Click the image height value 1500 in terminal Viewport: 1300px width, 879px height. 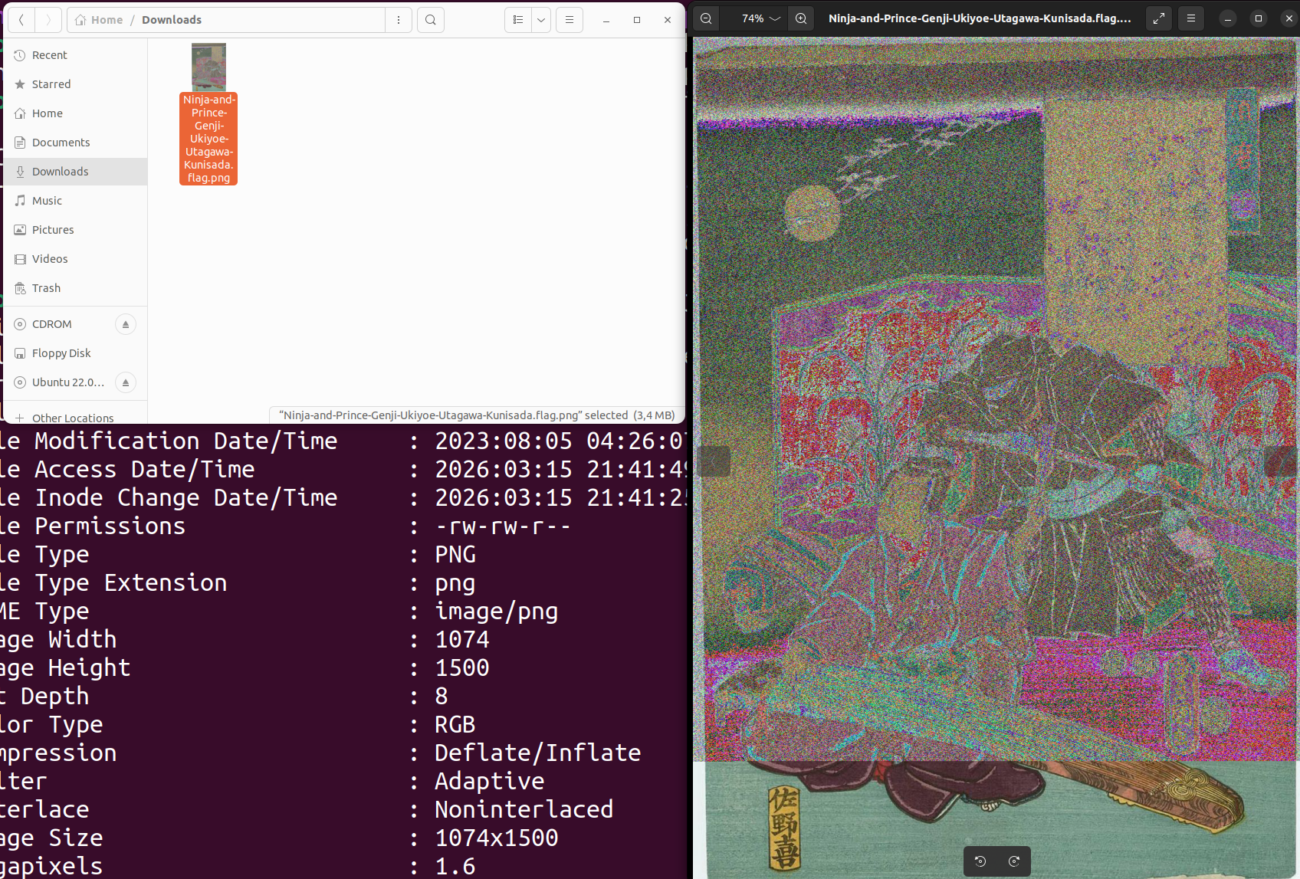click(462, 667)
